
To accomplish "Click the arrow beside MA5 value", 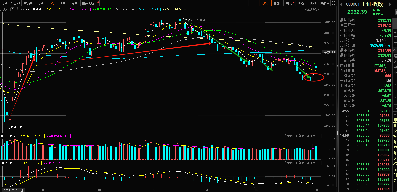I will pyautogui.click(x=45, y=9).
